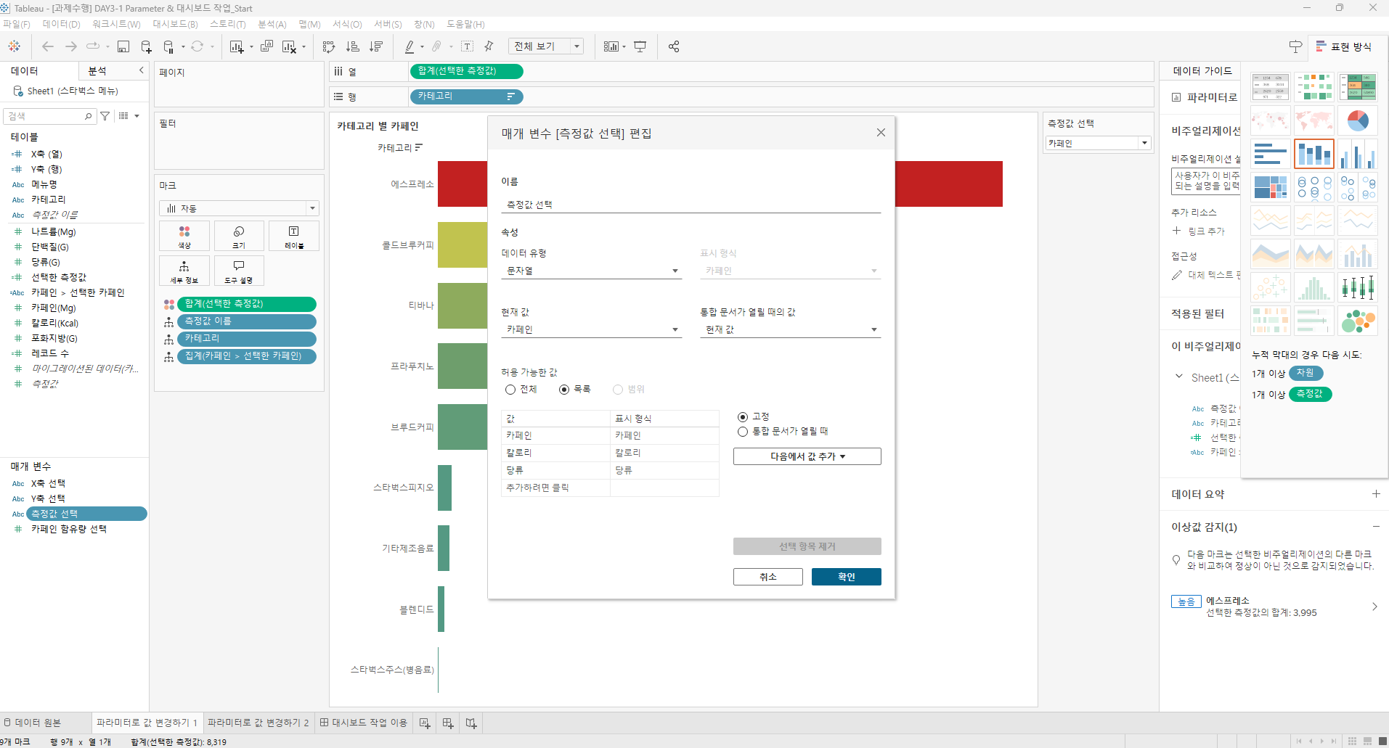The image size is (1389, 748).
Task: Click the save workbook icon
Action: (x=123, y=46)
